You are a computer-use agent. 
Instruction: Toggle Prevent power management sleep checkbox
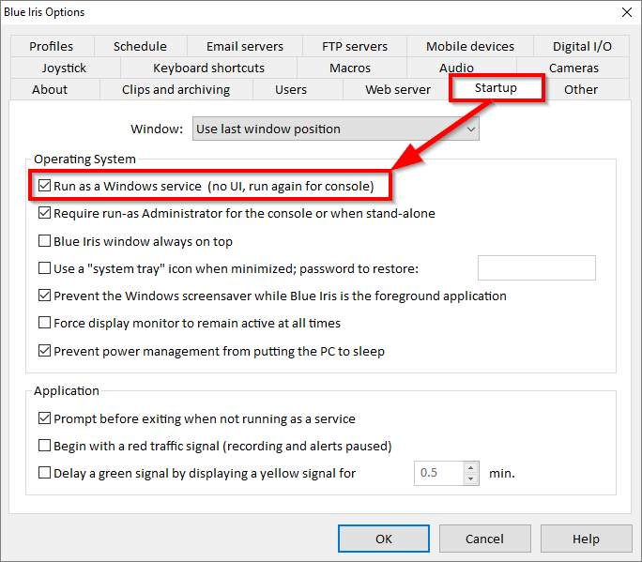pos(44,350)
